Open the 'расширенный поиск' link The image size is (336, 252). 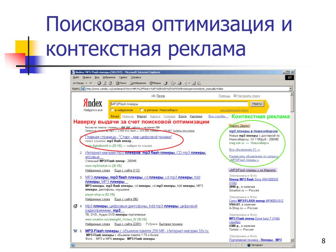234,110
